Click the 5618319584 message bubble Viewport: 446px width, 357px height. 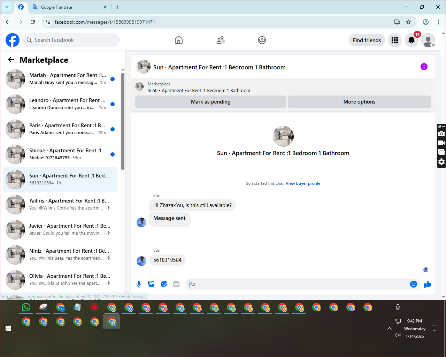click(x=167, y=260)
